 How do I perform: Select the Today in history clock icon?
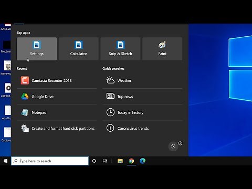tap(110, 112)
